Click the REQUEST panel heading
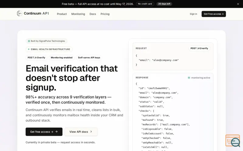This screenshot has height=151, width=243. click(x=141, y=48)
